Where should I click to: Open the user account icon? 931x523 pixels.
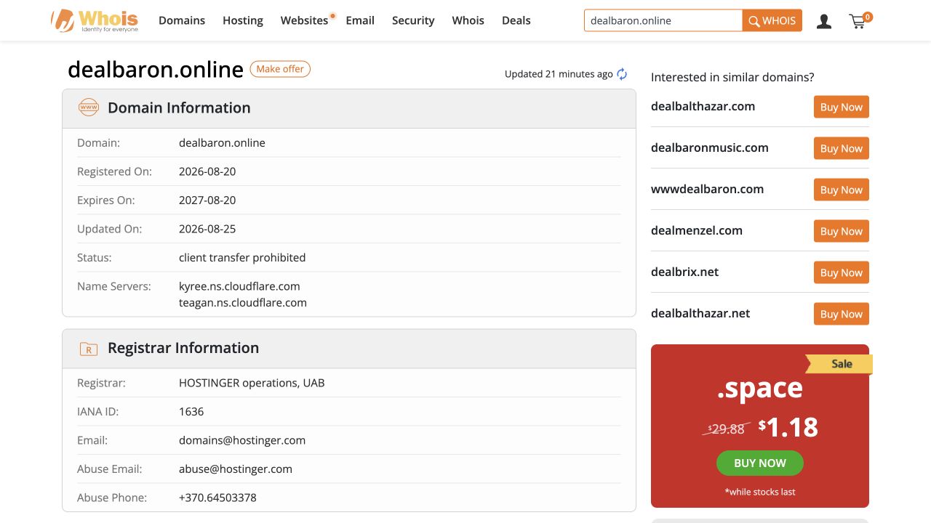pyautogui.click(x=824, y=21)
